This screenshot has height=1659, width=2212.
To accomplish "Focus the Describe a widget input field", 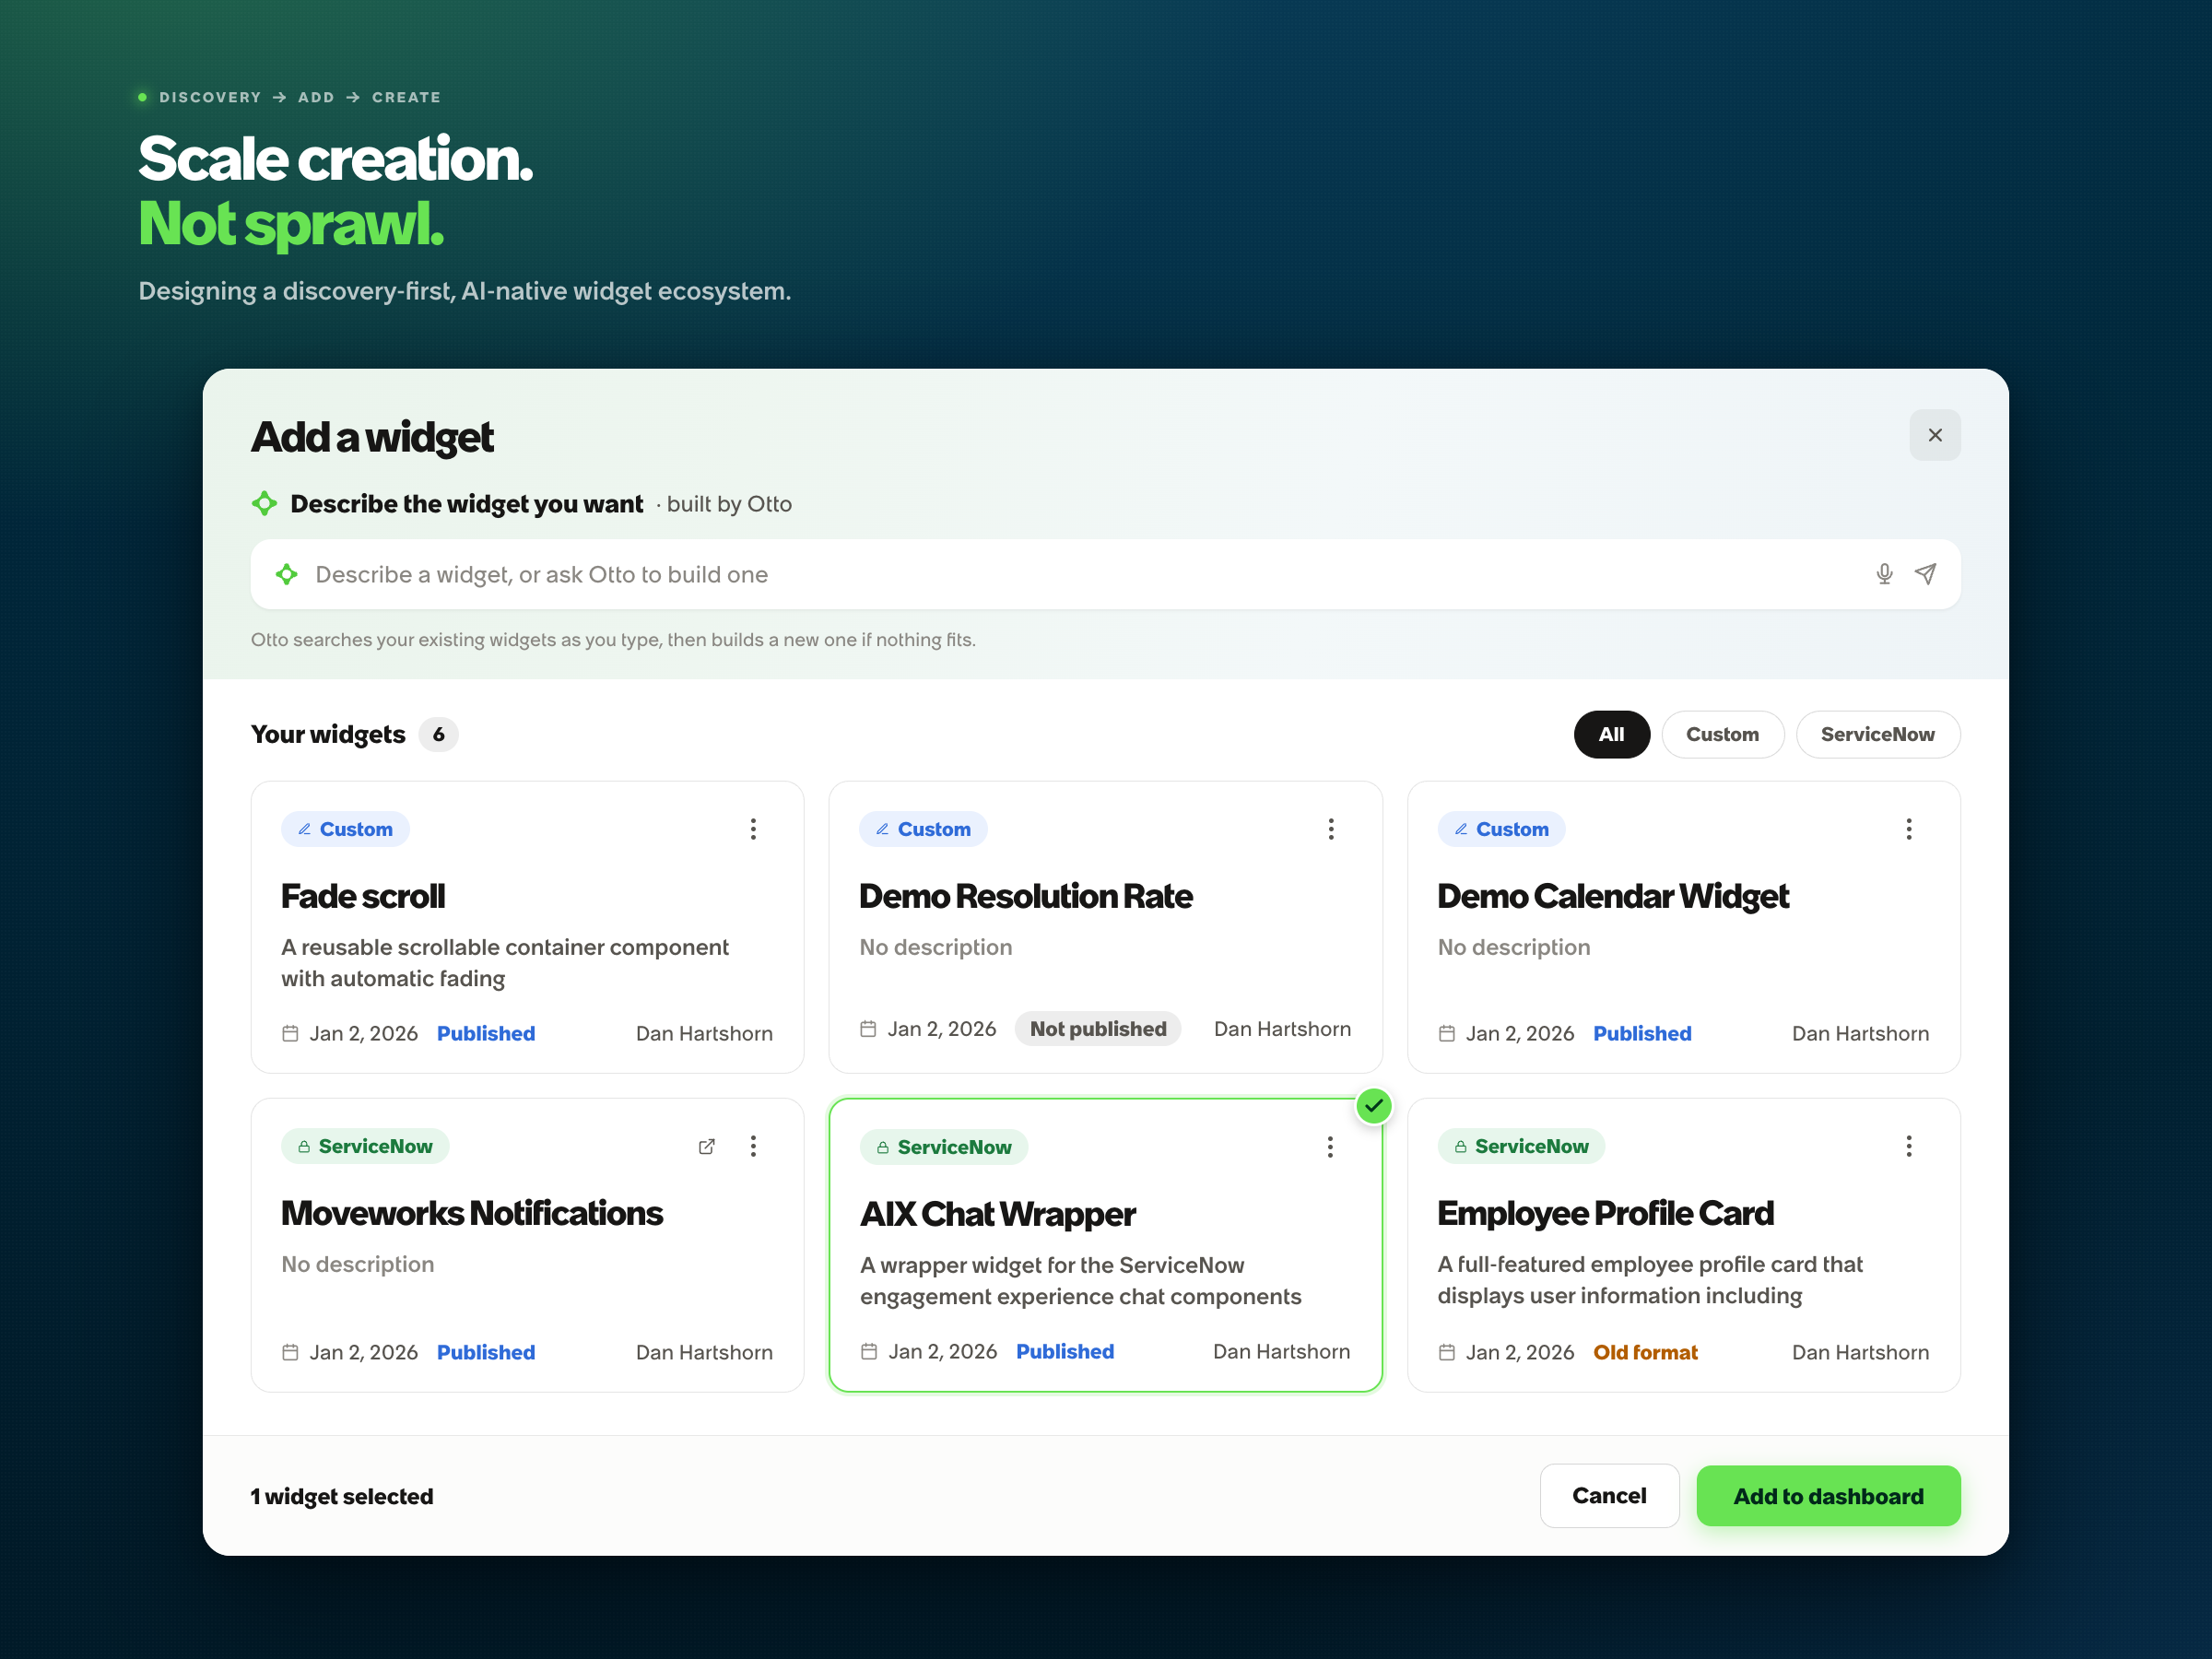I will coord(1105,574).
